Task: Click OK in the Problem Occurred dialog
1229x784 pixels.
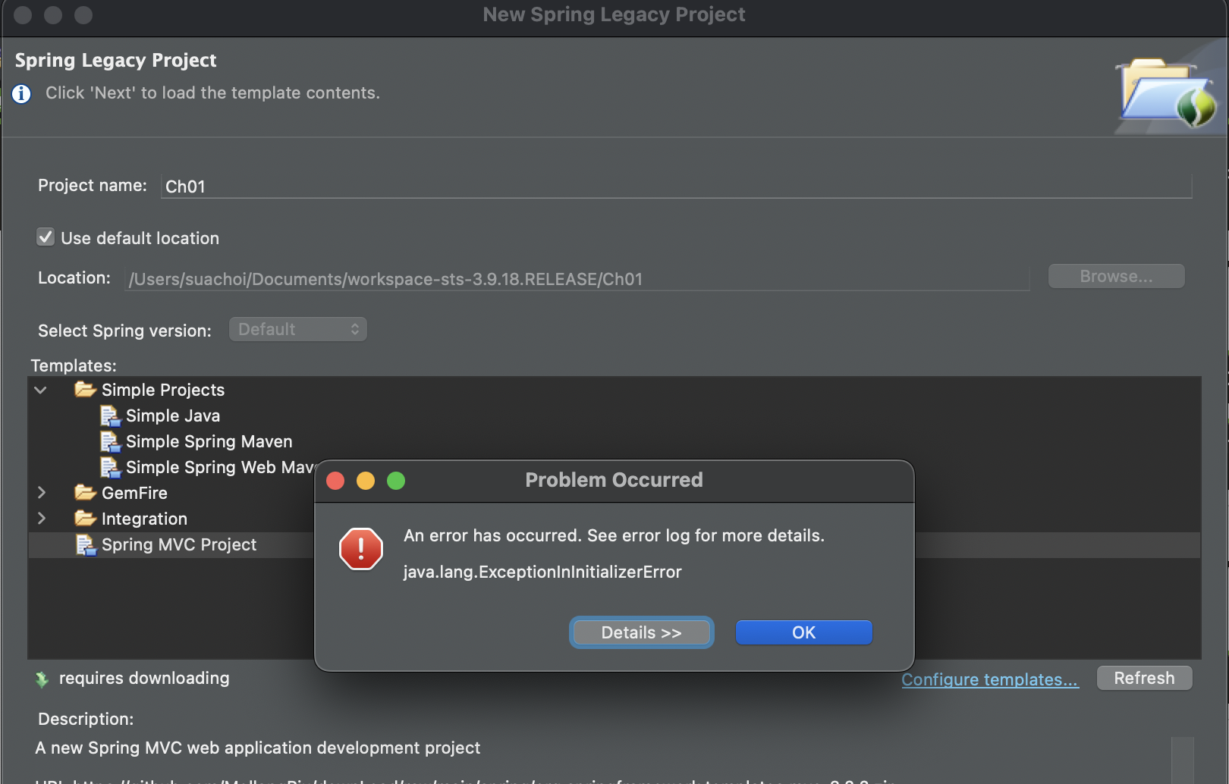Action: (804, 632)
